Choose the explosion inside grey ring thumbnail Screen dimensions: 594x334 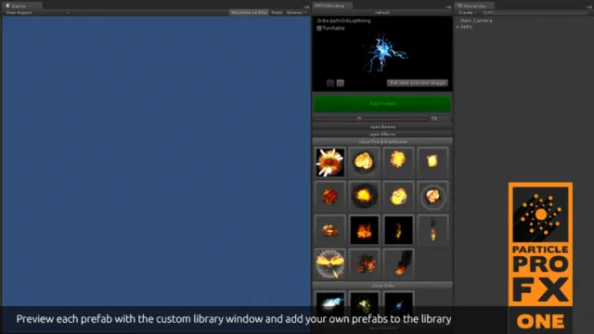433,197
